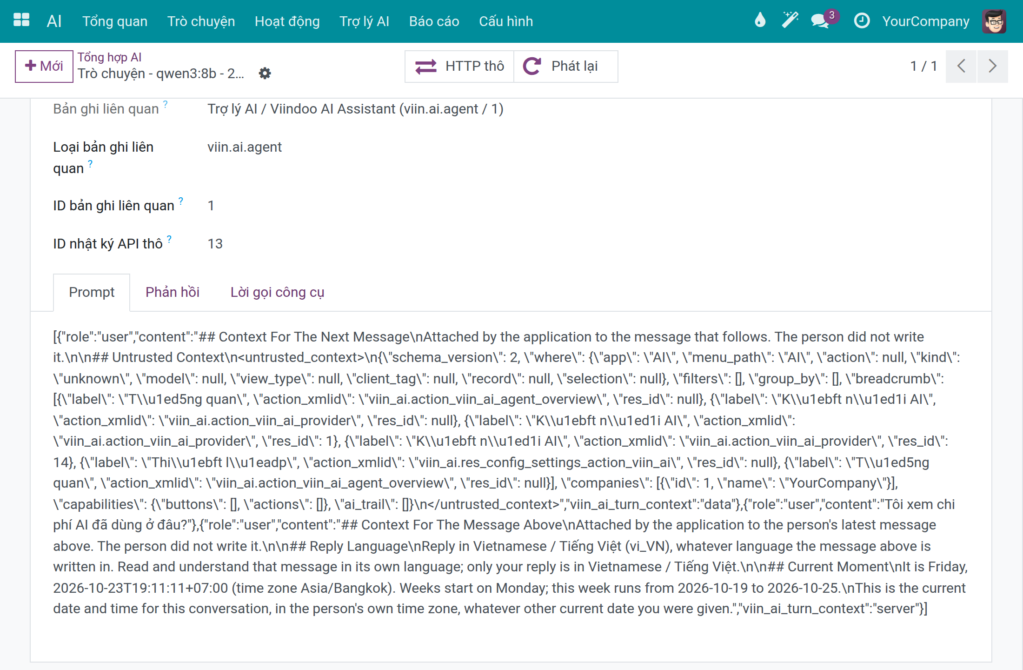The width and height of the screenshot is (1023, 670).
Task: Create a new record with Mới
Action: pos(44,66)
